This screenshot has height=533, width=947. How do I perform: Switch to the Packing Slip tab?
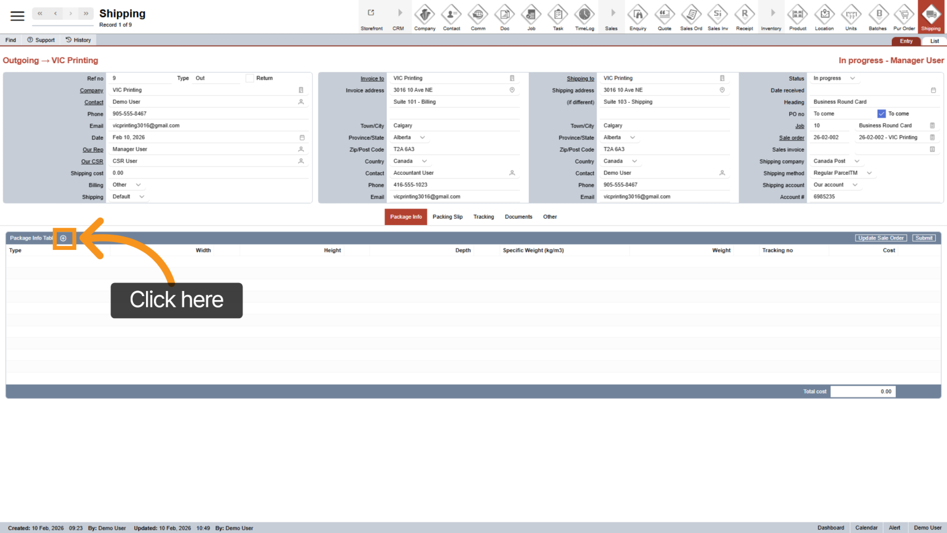pos(448,217)
